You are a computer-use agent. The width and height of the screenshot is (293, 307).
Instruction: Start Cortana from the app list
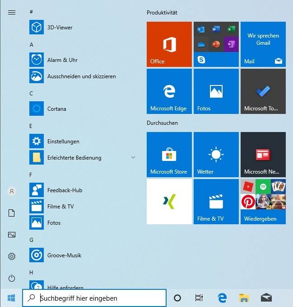coord(56,109)
